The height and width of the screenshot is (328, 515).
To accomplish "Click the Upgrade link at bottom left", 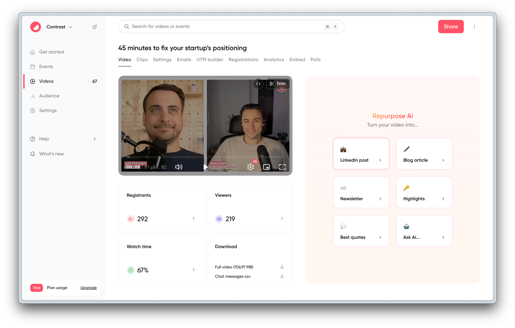I will coord(88,288).
